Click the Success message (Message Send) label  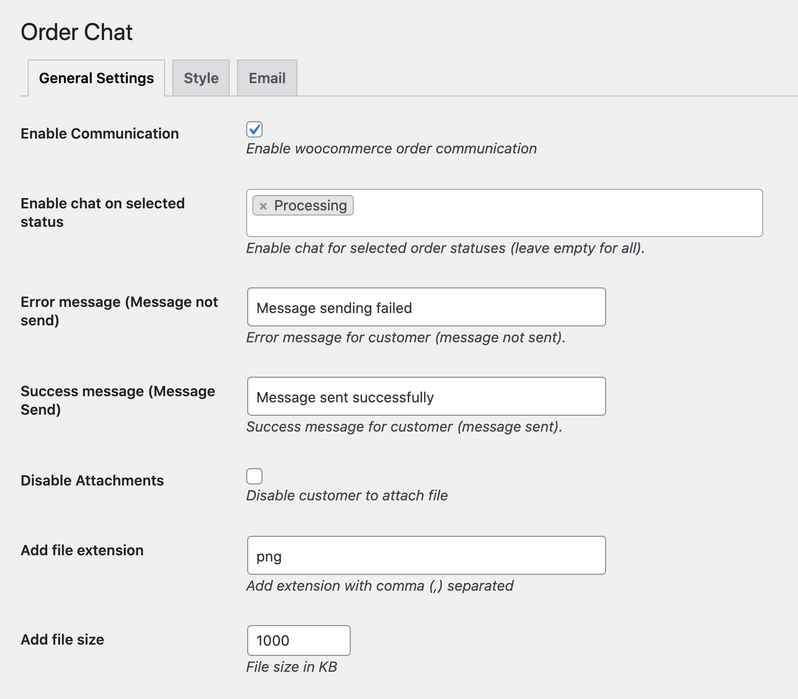(118, 400)
